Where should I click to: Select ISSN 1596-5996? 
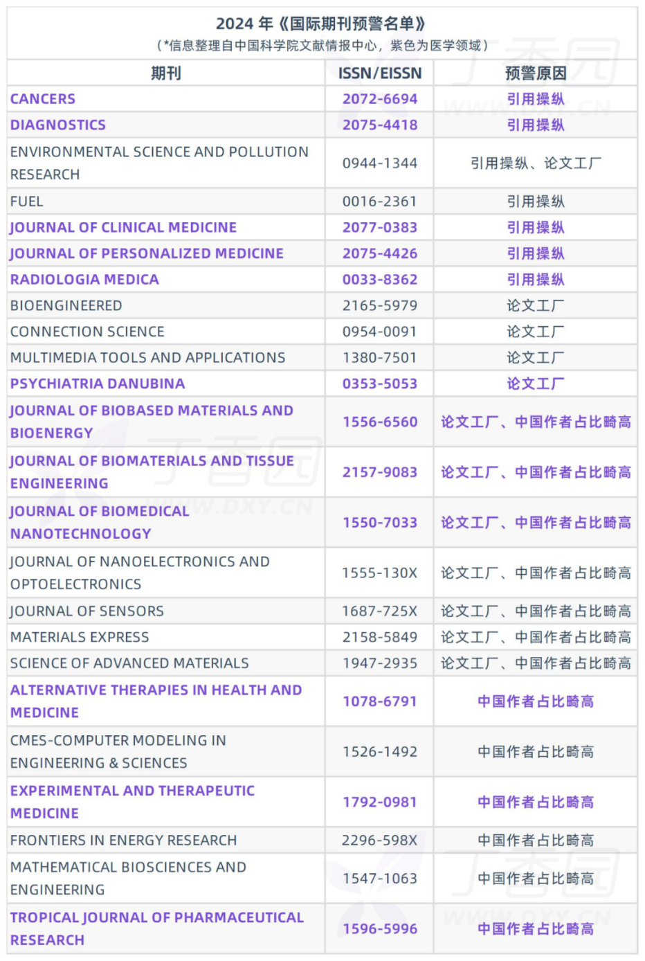point(380,929)
